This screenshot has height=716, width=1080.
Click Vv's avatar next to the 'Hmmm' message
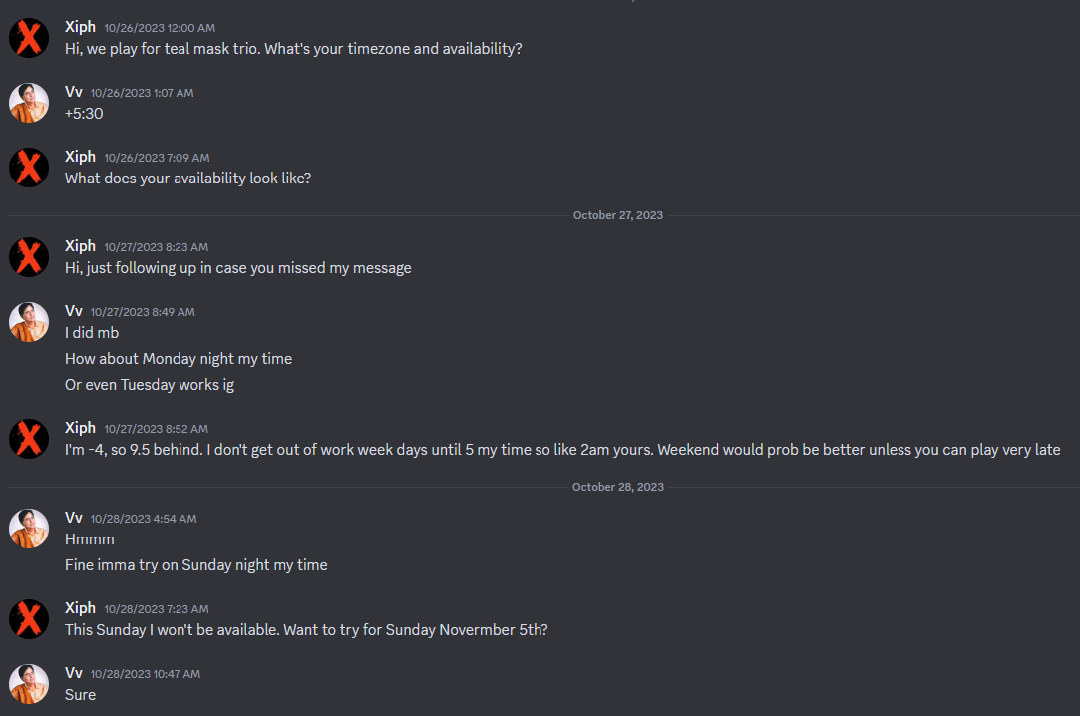(29, 528)
